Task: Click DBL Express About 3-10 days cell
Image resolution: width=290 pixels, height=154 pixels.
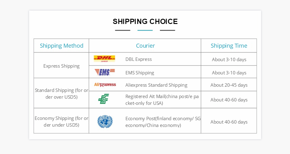Action: point(229,60)
